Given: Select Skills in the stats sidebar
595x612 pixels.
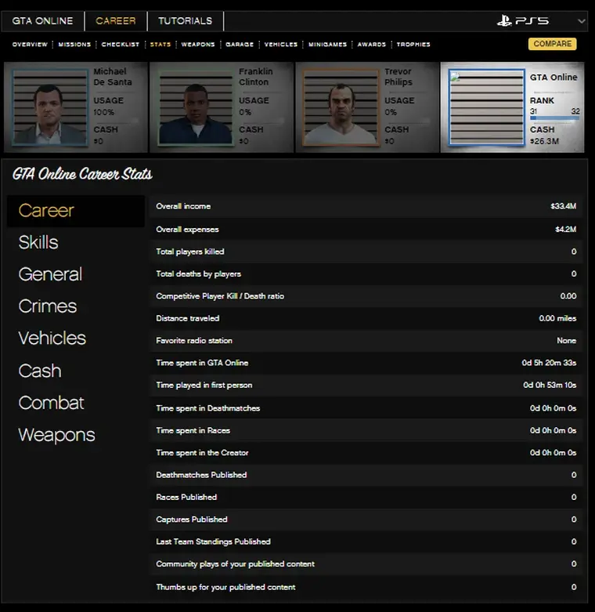Looking at the screenshot, I should tap(38, 242).
